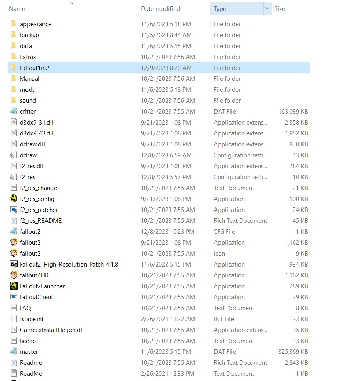Screen dimensions: 363x381
Task: Click the 325,369 KB size of master
Action: tap(293, 351)
